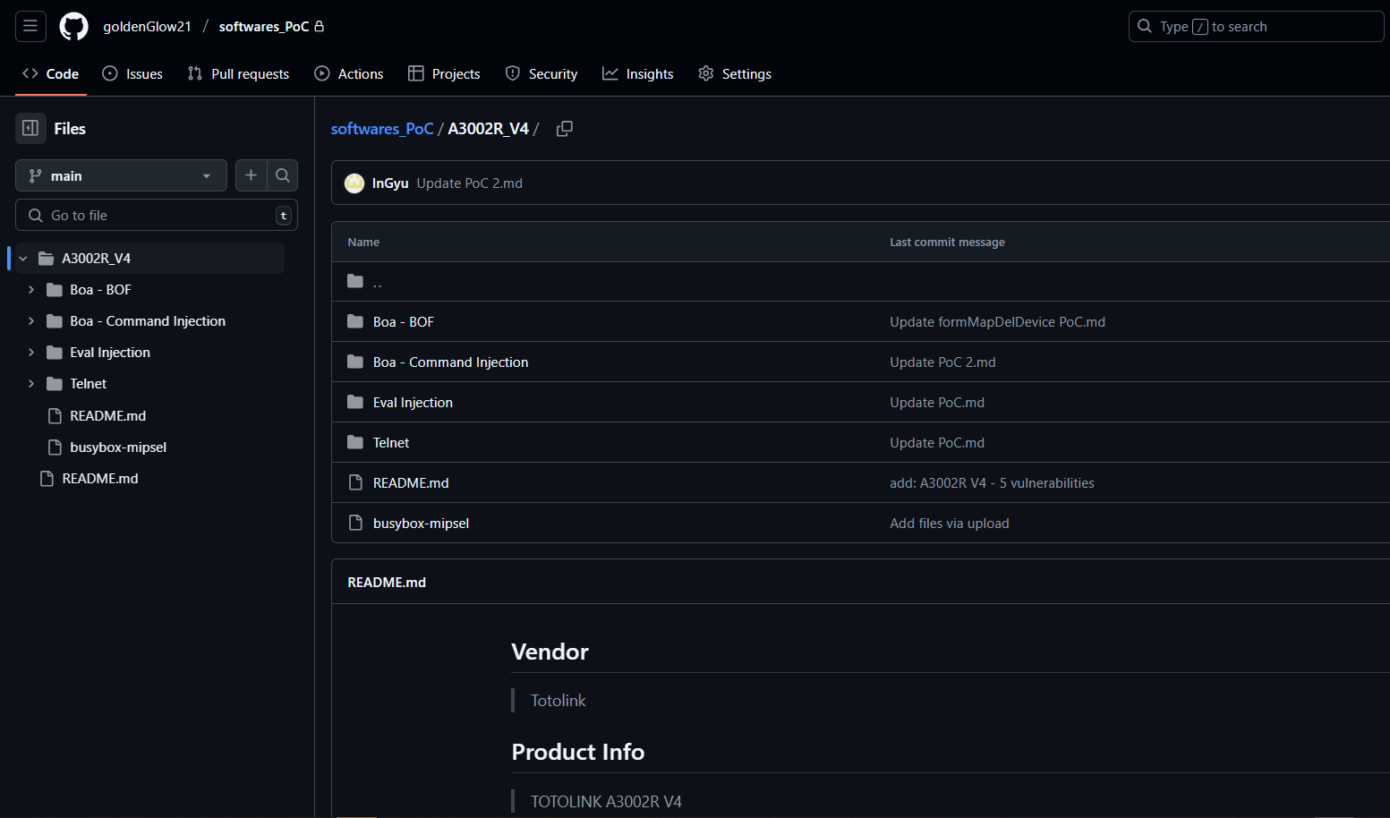Focus the Go to file field
This screenshot has width=1390, height=818.
coord(157,216)
